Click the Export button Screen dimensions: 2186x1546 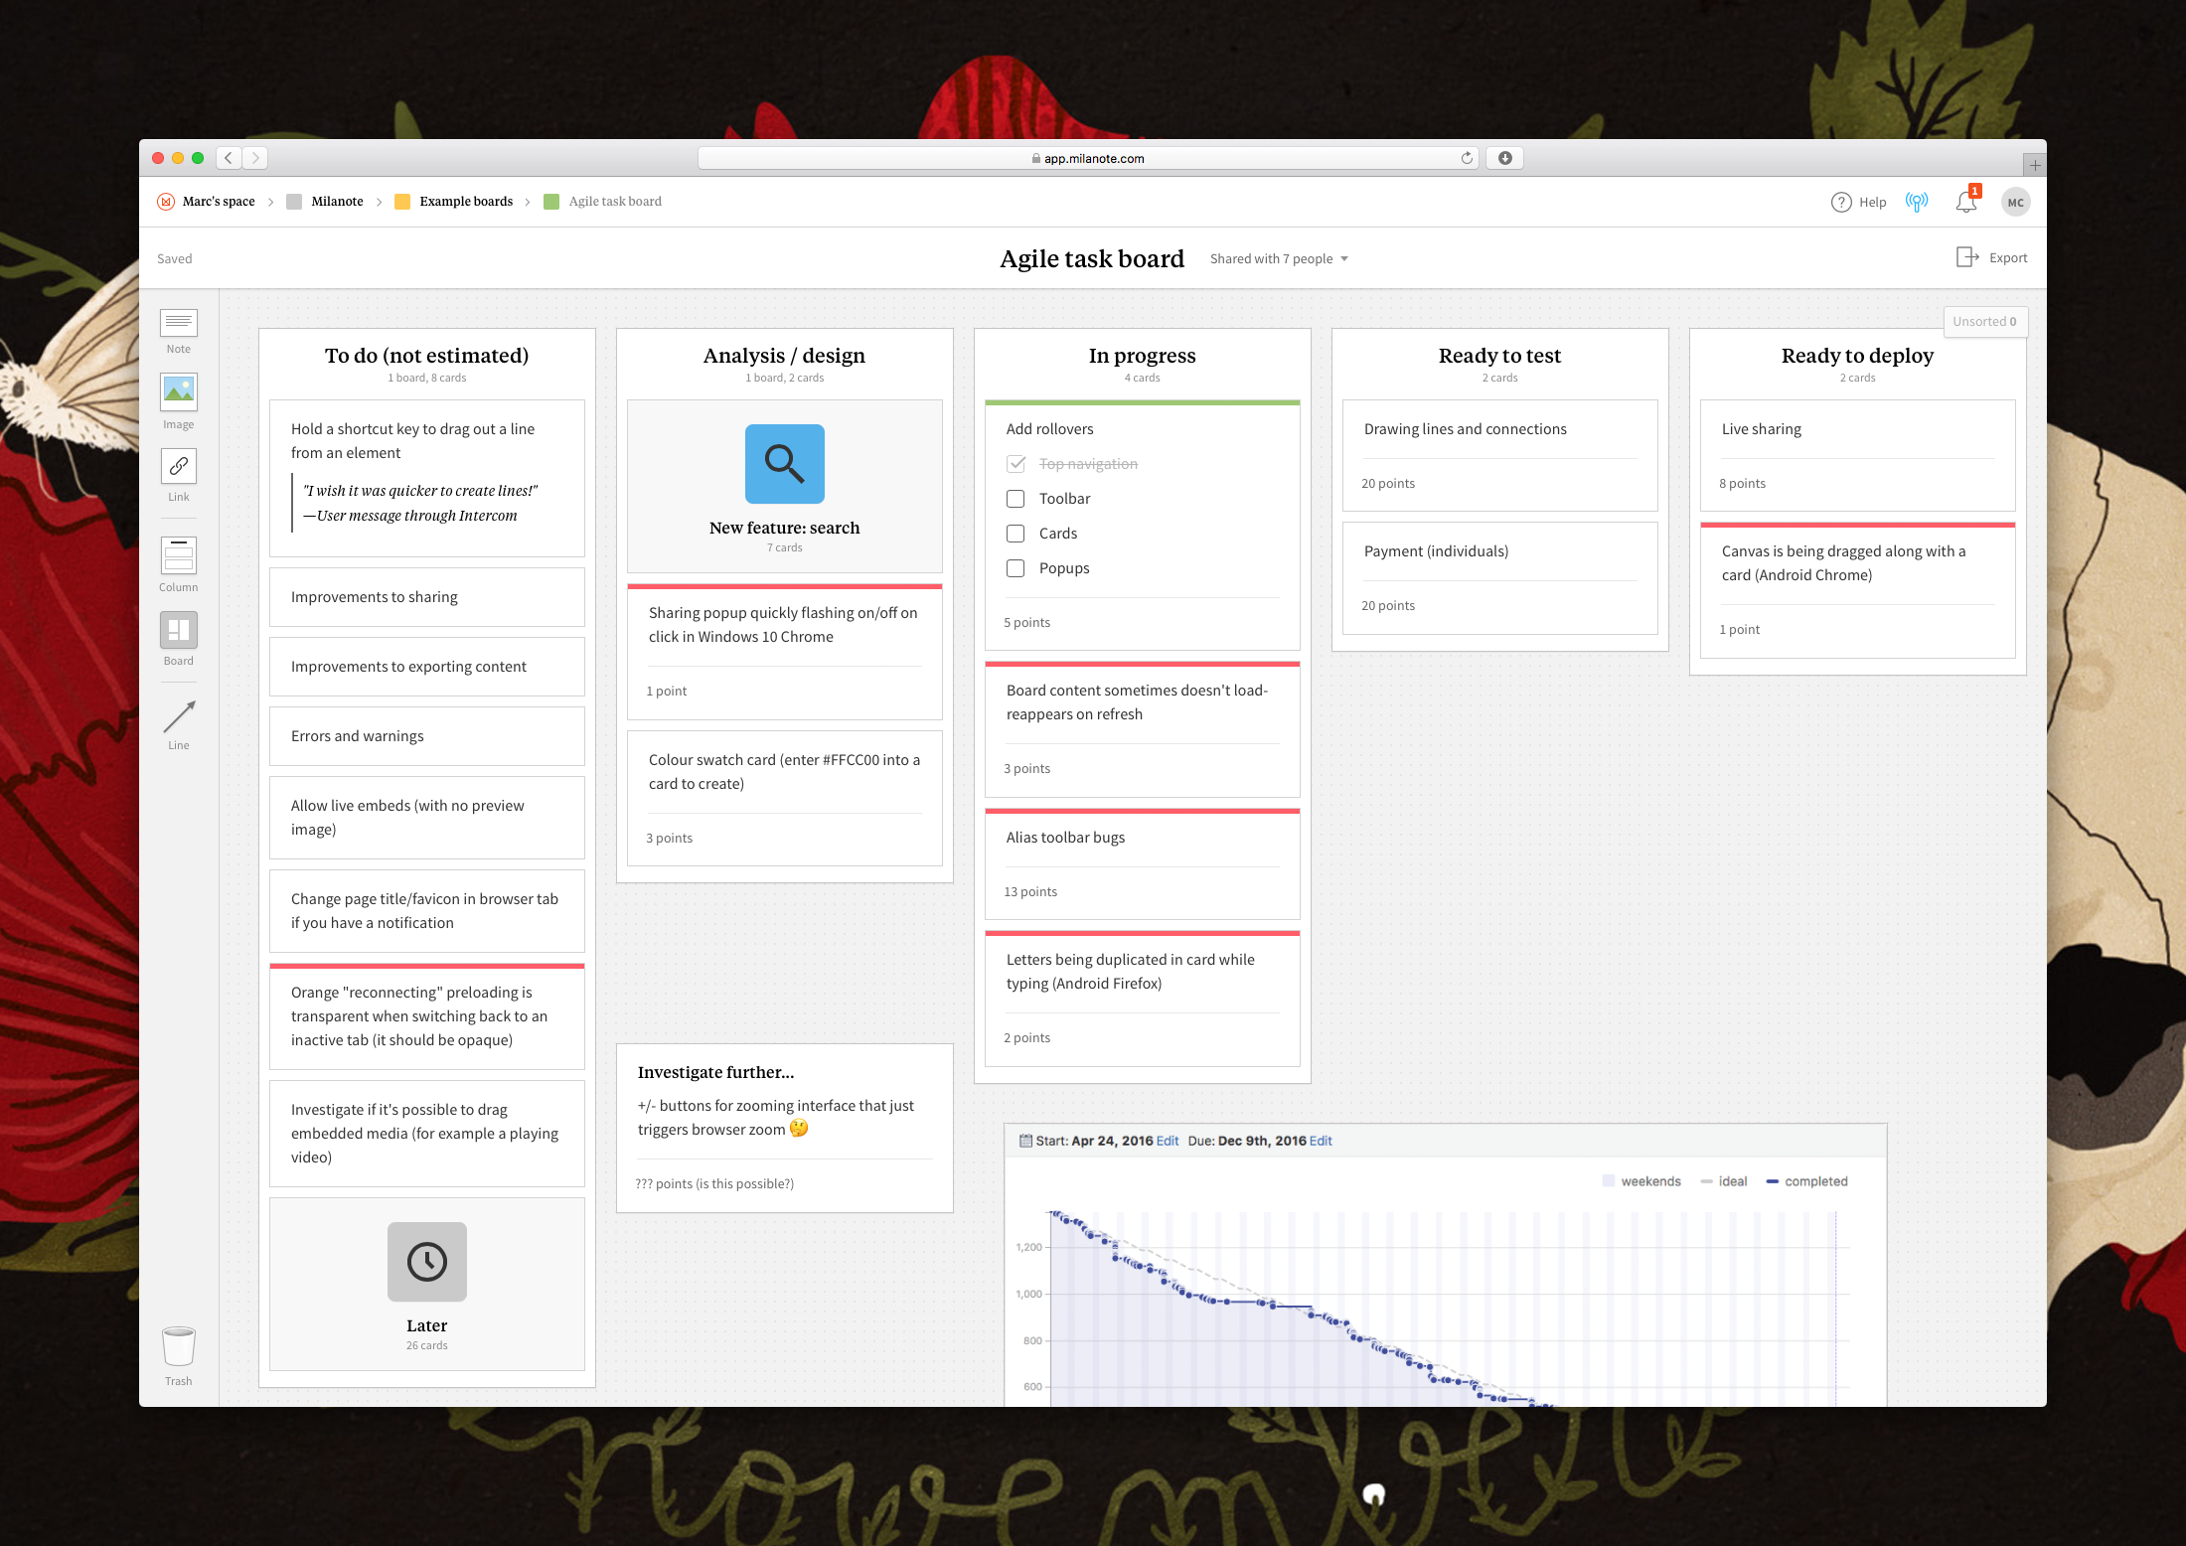(1992, 258)
